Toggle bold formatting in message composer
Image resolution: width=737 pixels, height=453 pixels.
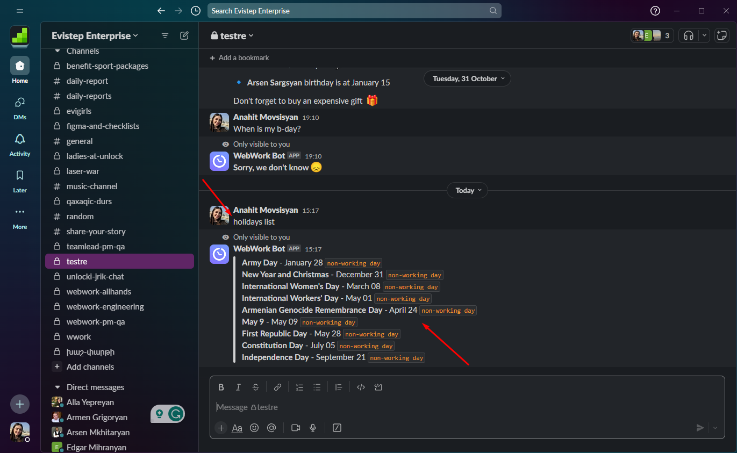tap(221, 387)
